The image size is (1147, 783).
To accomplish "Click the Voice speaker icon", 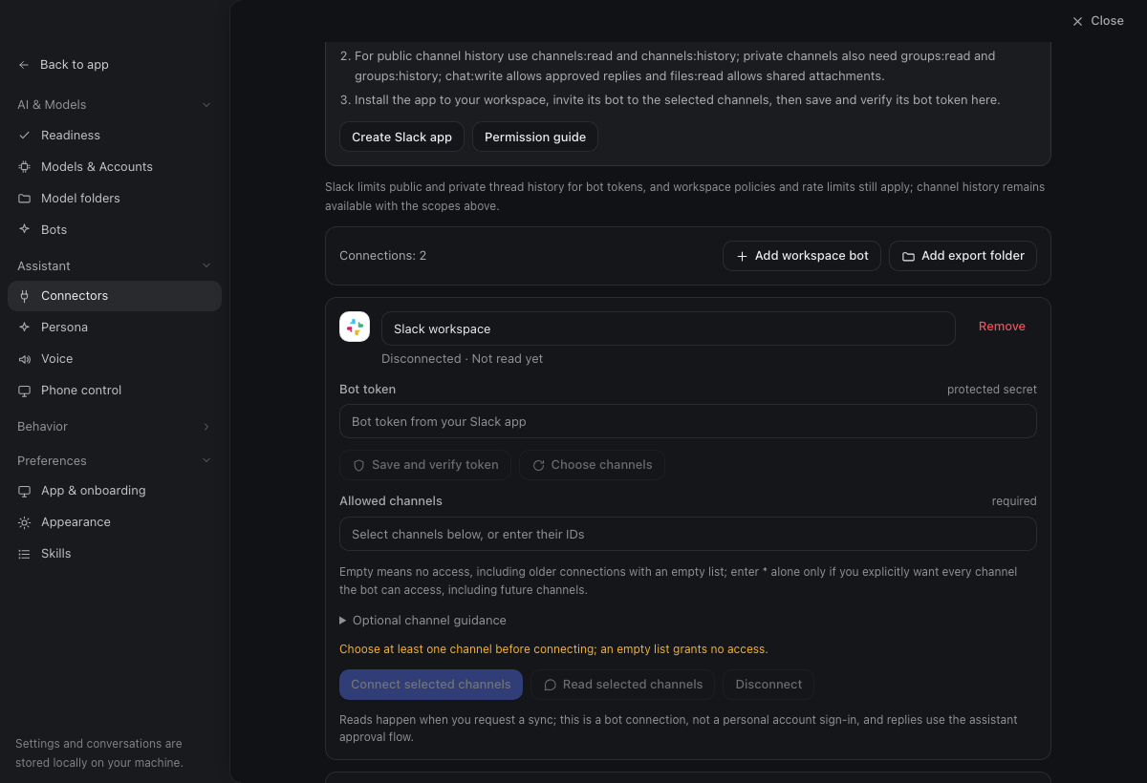I will click(24, 359).
